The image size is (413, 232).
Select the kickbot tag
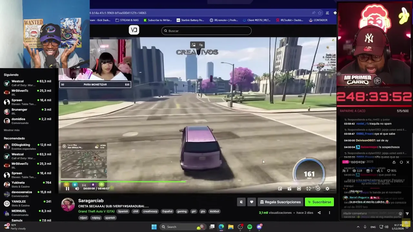[214, 211]
